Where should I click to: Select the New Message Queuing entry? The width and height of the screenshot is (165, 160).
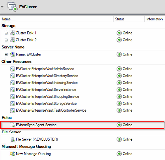(x=82, y=154)
